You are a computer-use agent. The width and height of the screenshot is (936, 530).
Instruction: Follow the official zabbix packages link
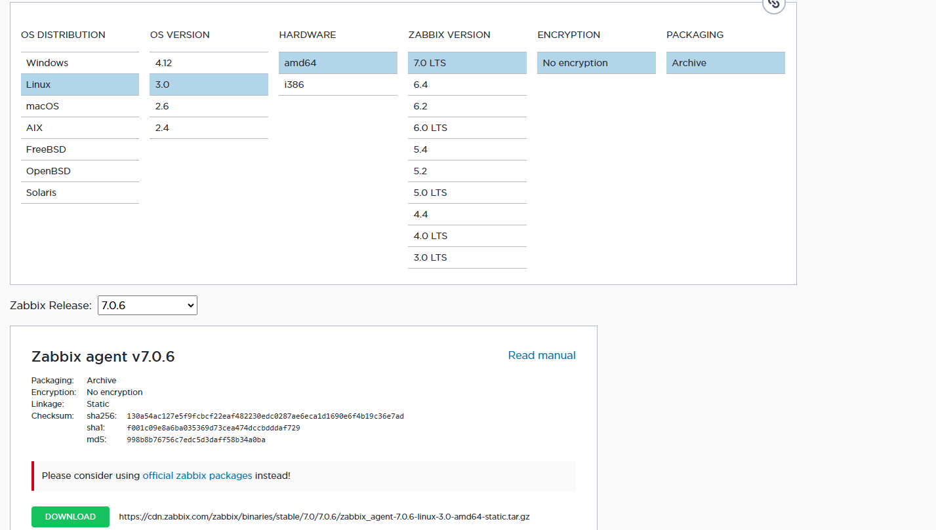coord(197,476)
